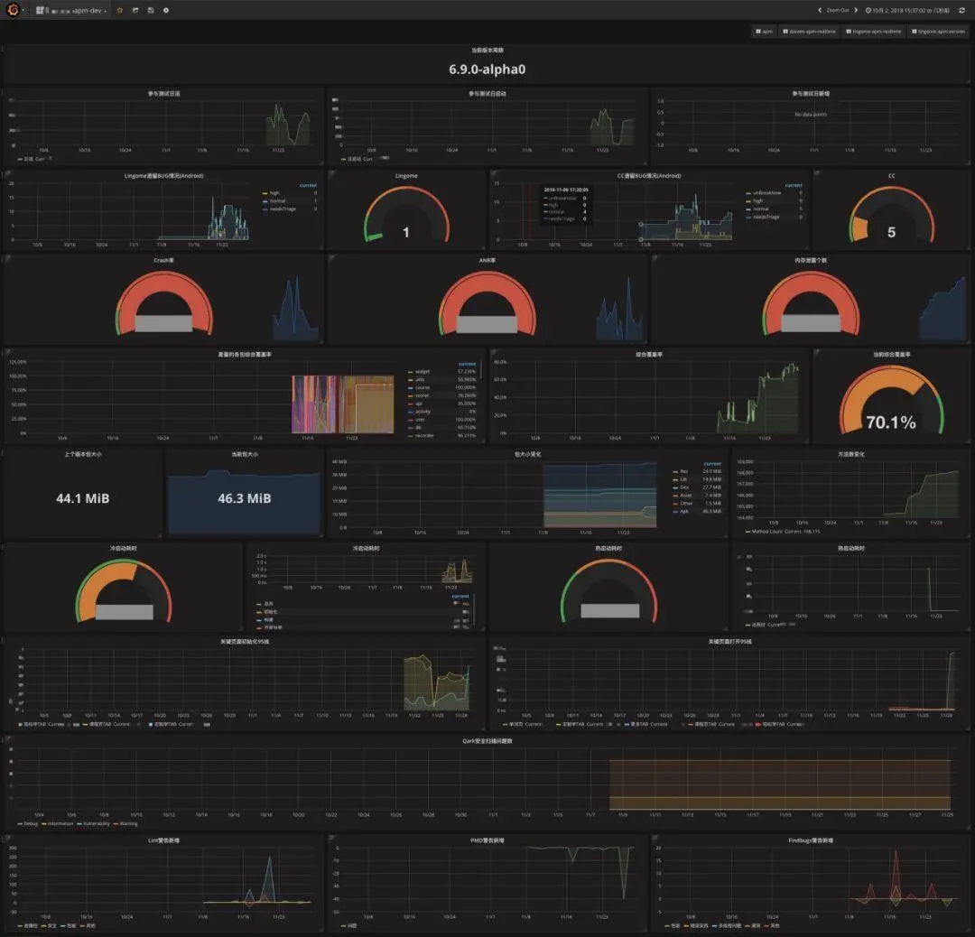Click info corner icon on ANR率 panel

point(331,257)
